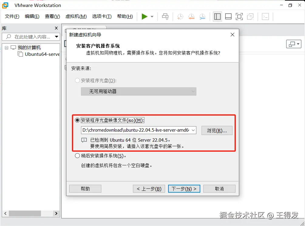Toggle the thumbnail bar view icon
The width and height of the screenshot is (305, 226).
(228, 16)
